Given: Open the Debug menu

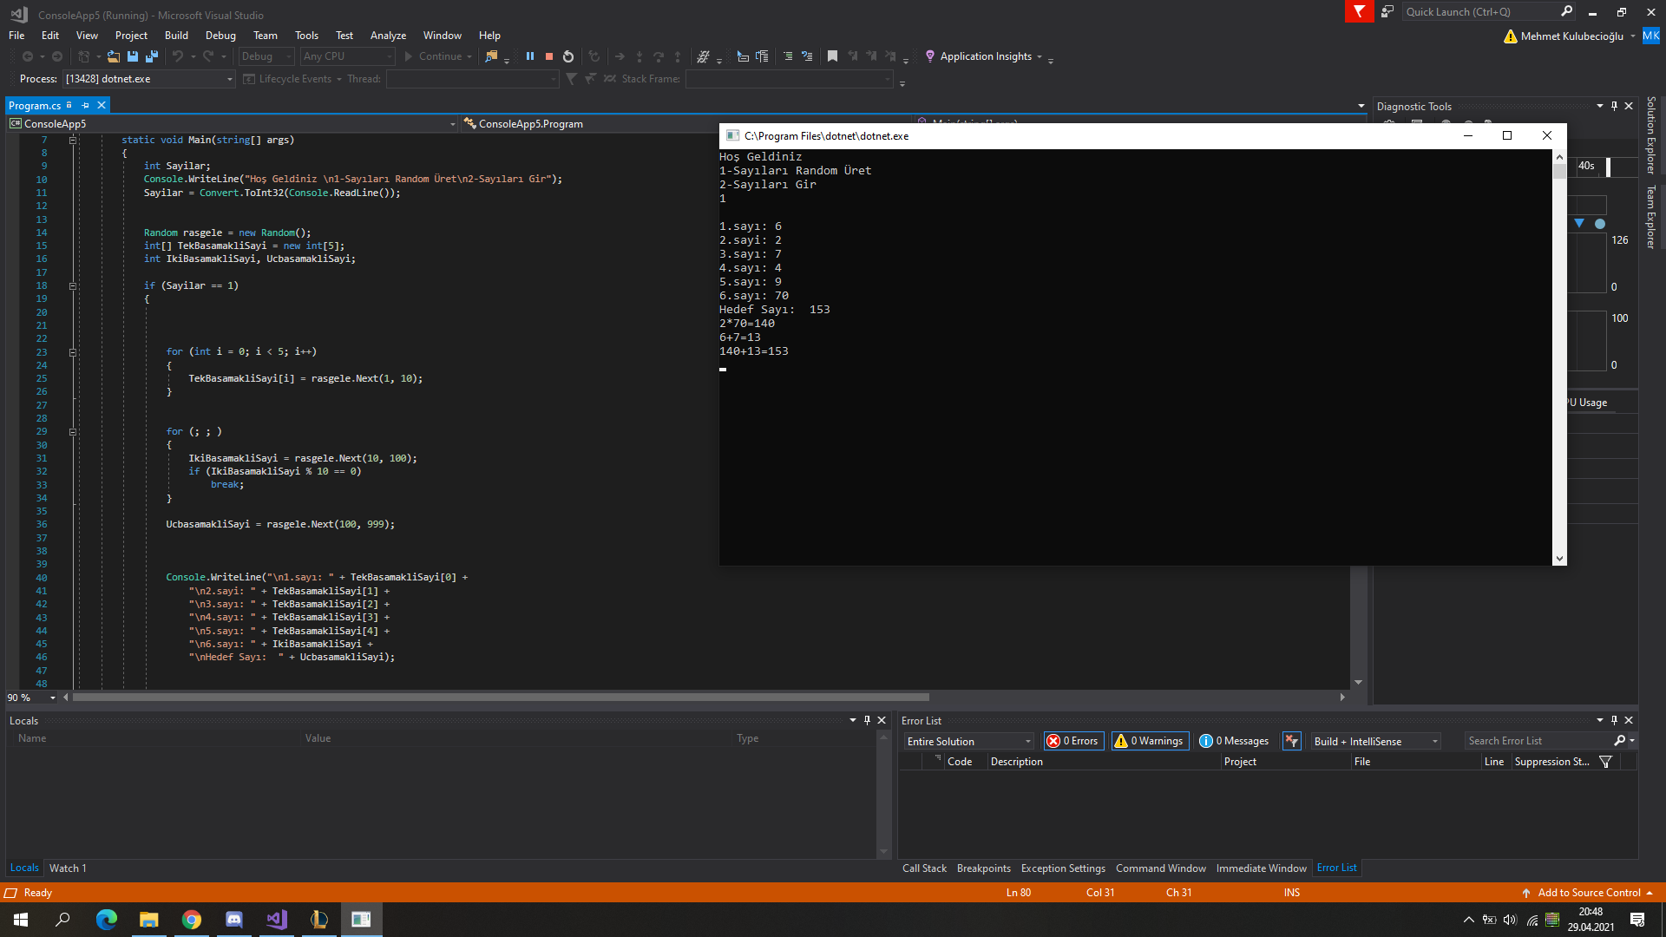Looking at the screenshot, I should pyautogui.click(x=220, y=36).
